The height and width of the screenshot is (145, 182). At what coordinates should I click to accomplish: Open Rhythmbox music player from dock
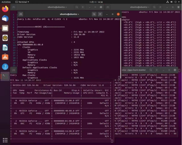pyautogui.click(x=5, y=38)
